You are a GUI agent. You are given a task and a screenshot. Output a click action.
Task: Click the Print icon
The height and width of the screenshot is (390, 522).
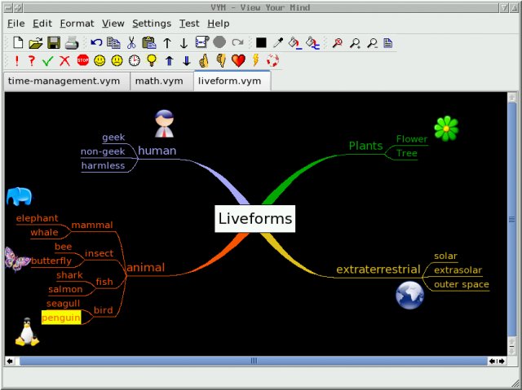pyautogui.click(x=72, y=43)
